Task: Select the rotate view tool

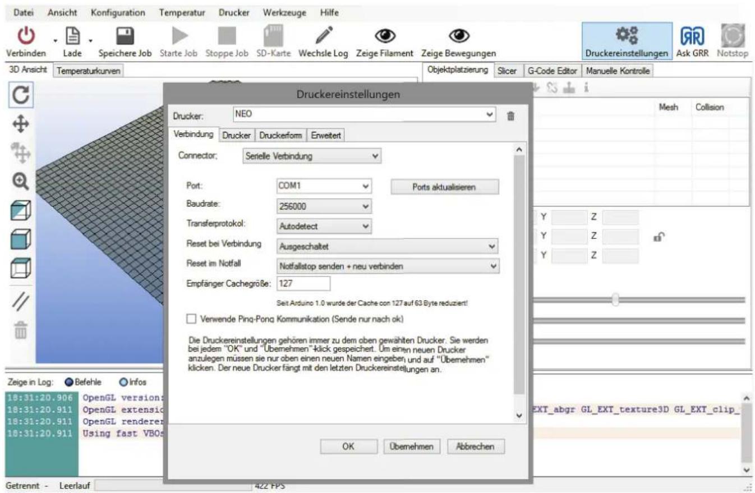Action: pyautogui.click(x=20, y=94)
